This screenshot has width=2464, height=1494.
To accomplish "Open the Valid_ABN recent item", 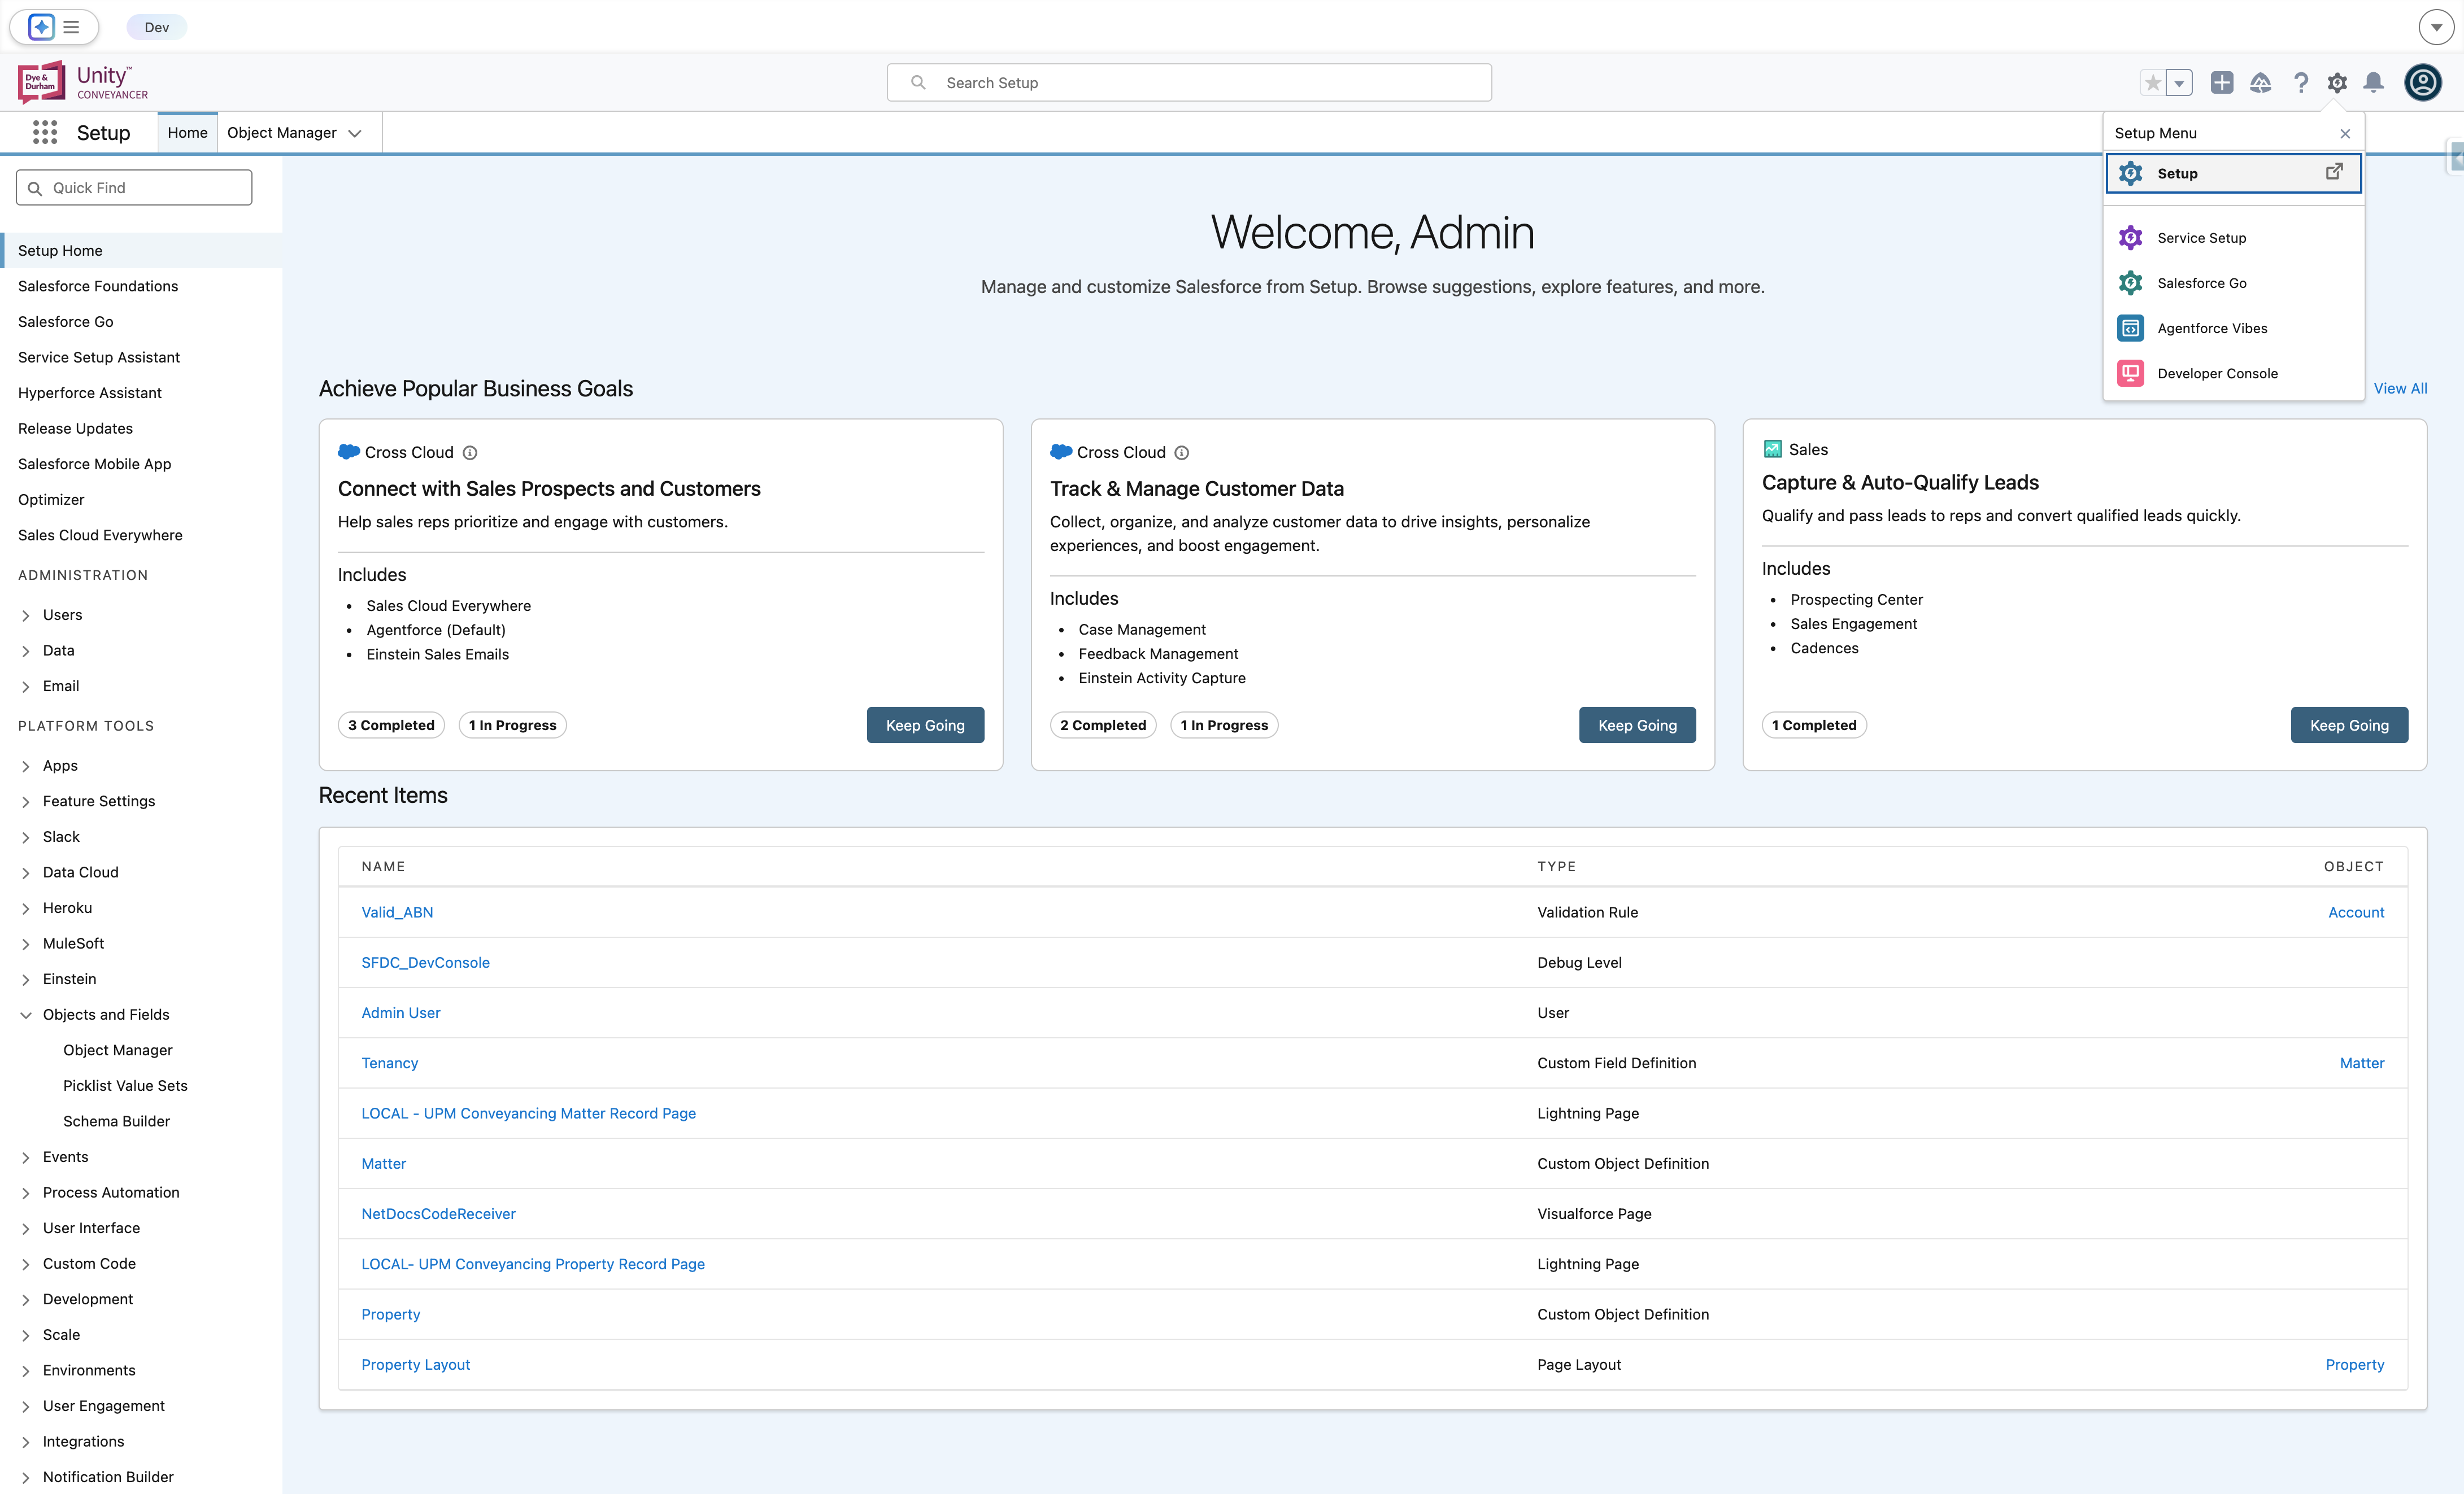I will click(397, 912).
